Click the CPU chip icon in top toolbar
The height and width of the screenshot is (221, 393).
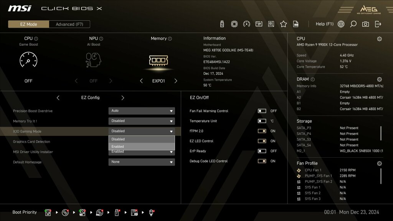click(234, 24)
